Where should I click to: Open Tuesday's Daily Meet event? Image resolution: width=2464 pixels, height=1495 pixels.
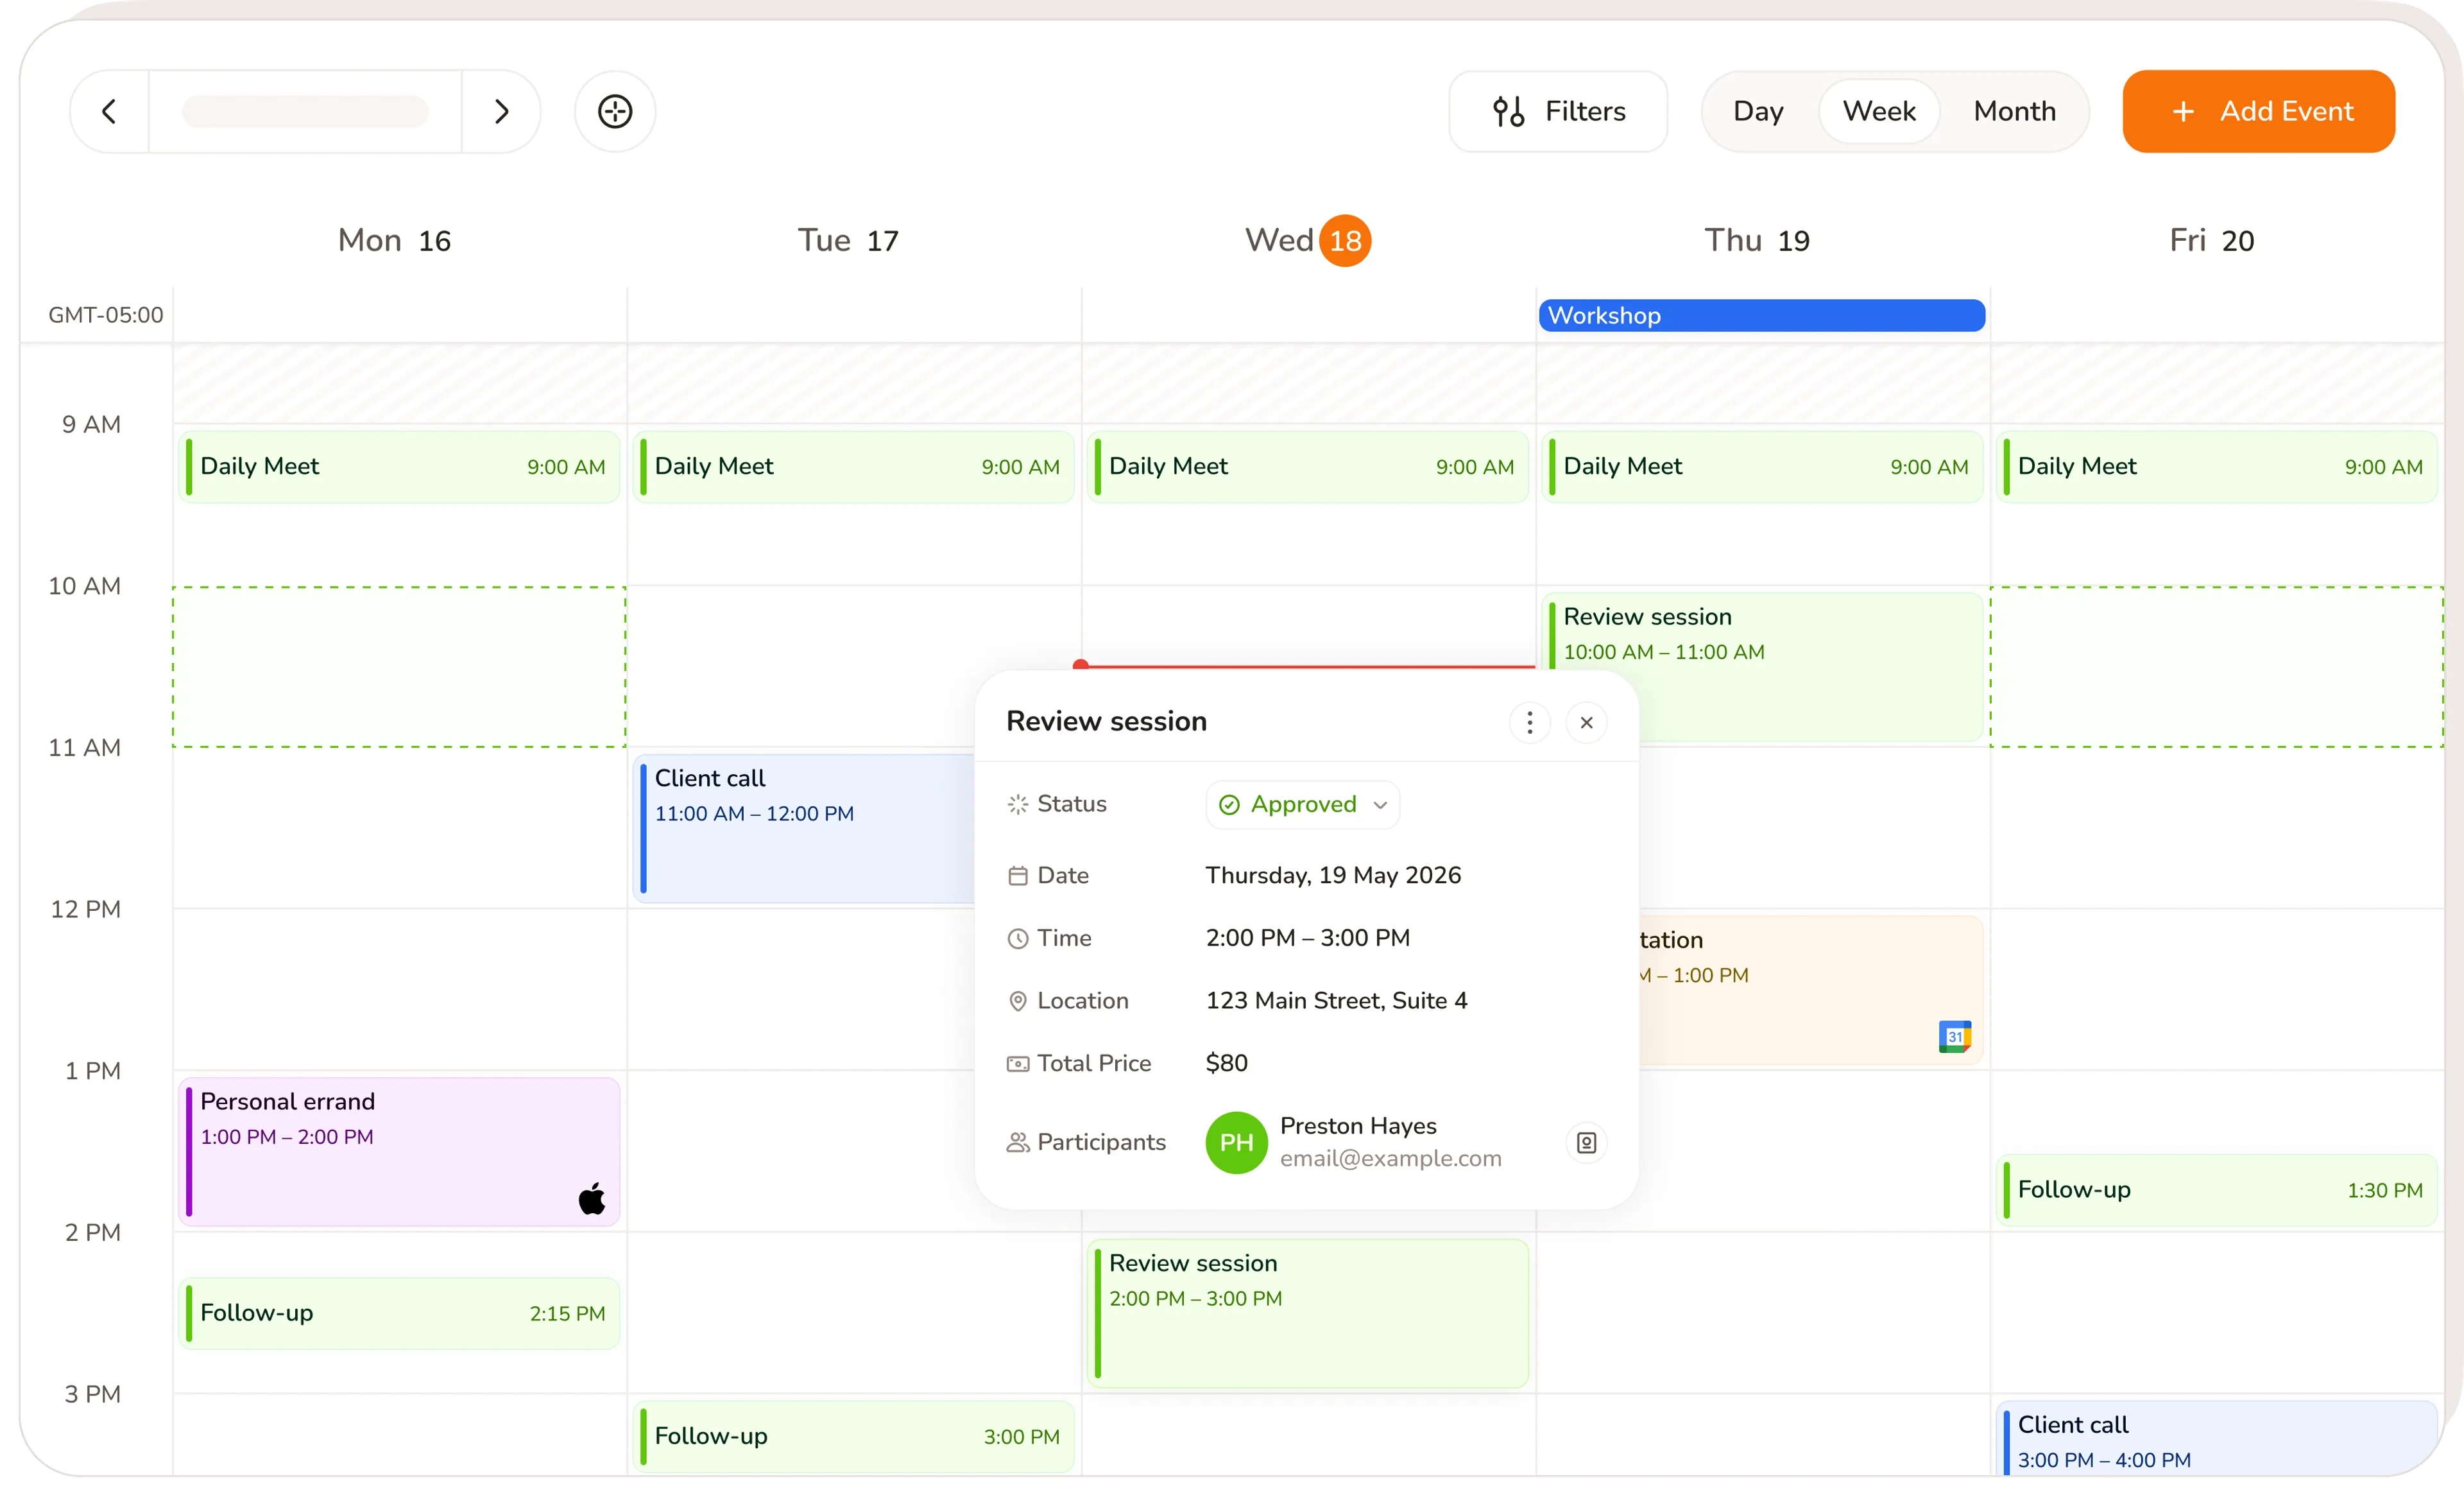click(853, 466)
